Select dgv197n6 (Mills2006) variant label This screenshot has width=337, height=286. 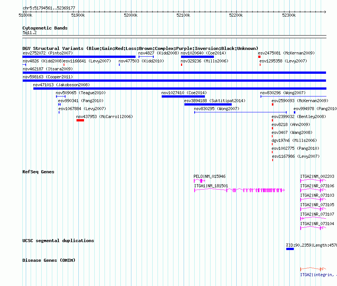pos(294,140)
